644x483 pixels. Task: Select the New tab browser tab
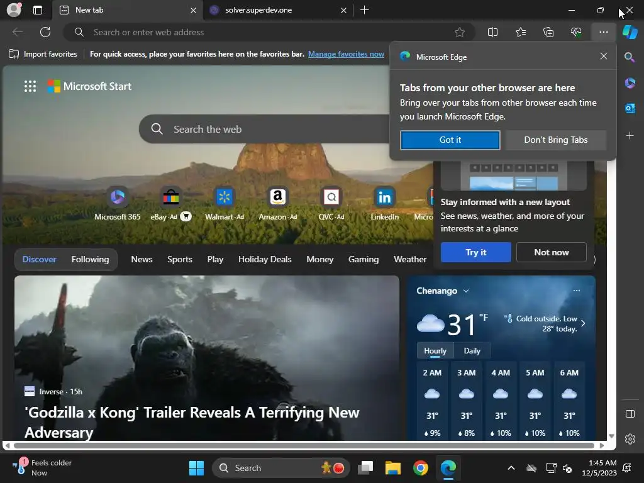pos(127,10)
